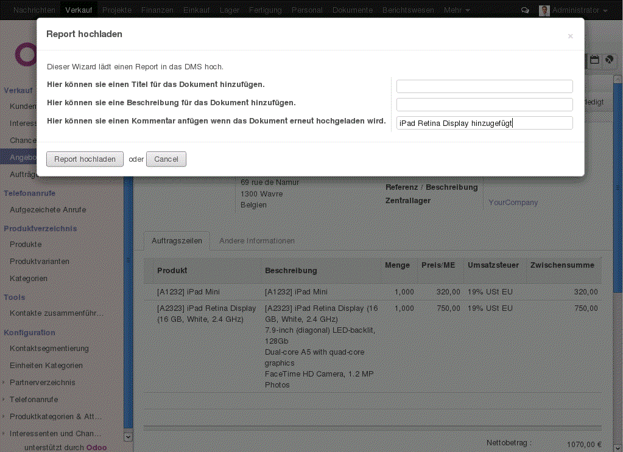The image size is (623, 452).
Task: Expand Interessenten und Chan... sidebar item
Action: [x=55, y=434]
